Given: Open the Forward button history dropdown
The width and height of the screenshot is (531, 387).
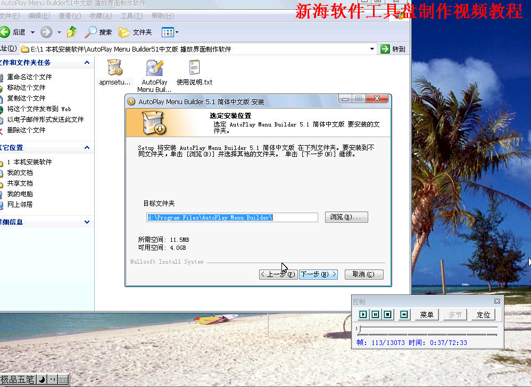Looking at the screenshot, I should point(59,32).
